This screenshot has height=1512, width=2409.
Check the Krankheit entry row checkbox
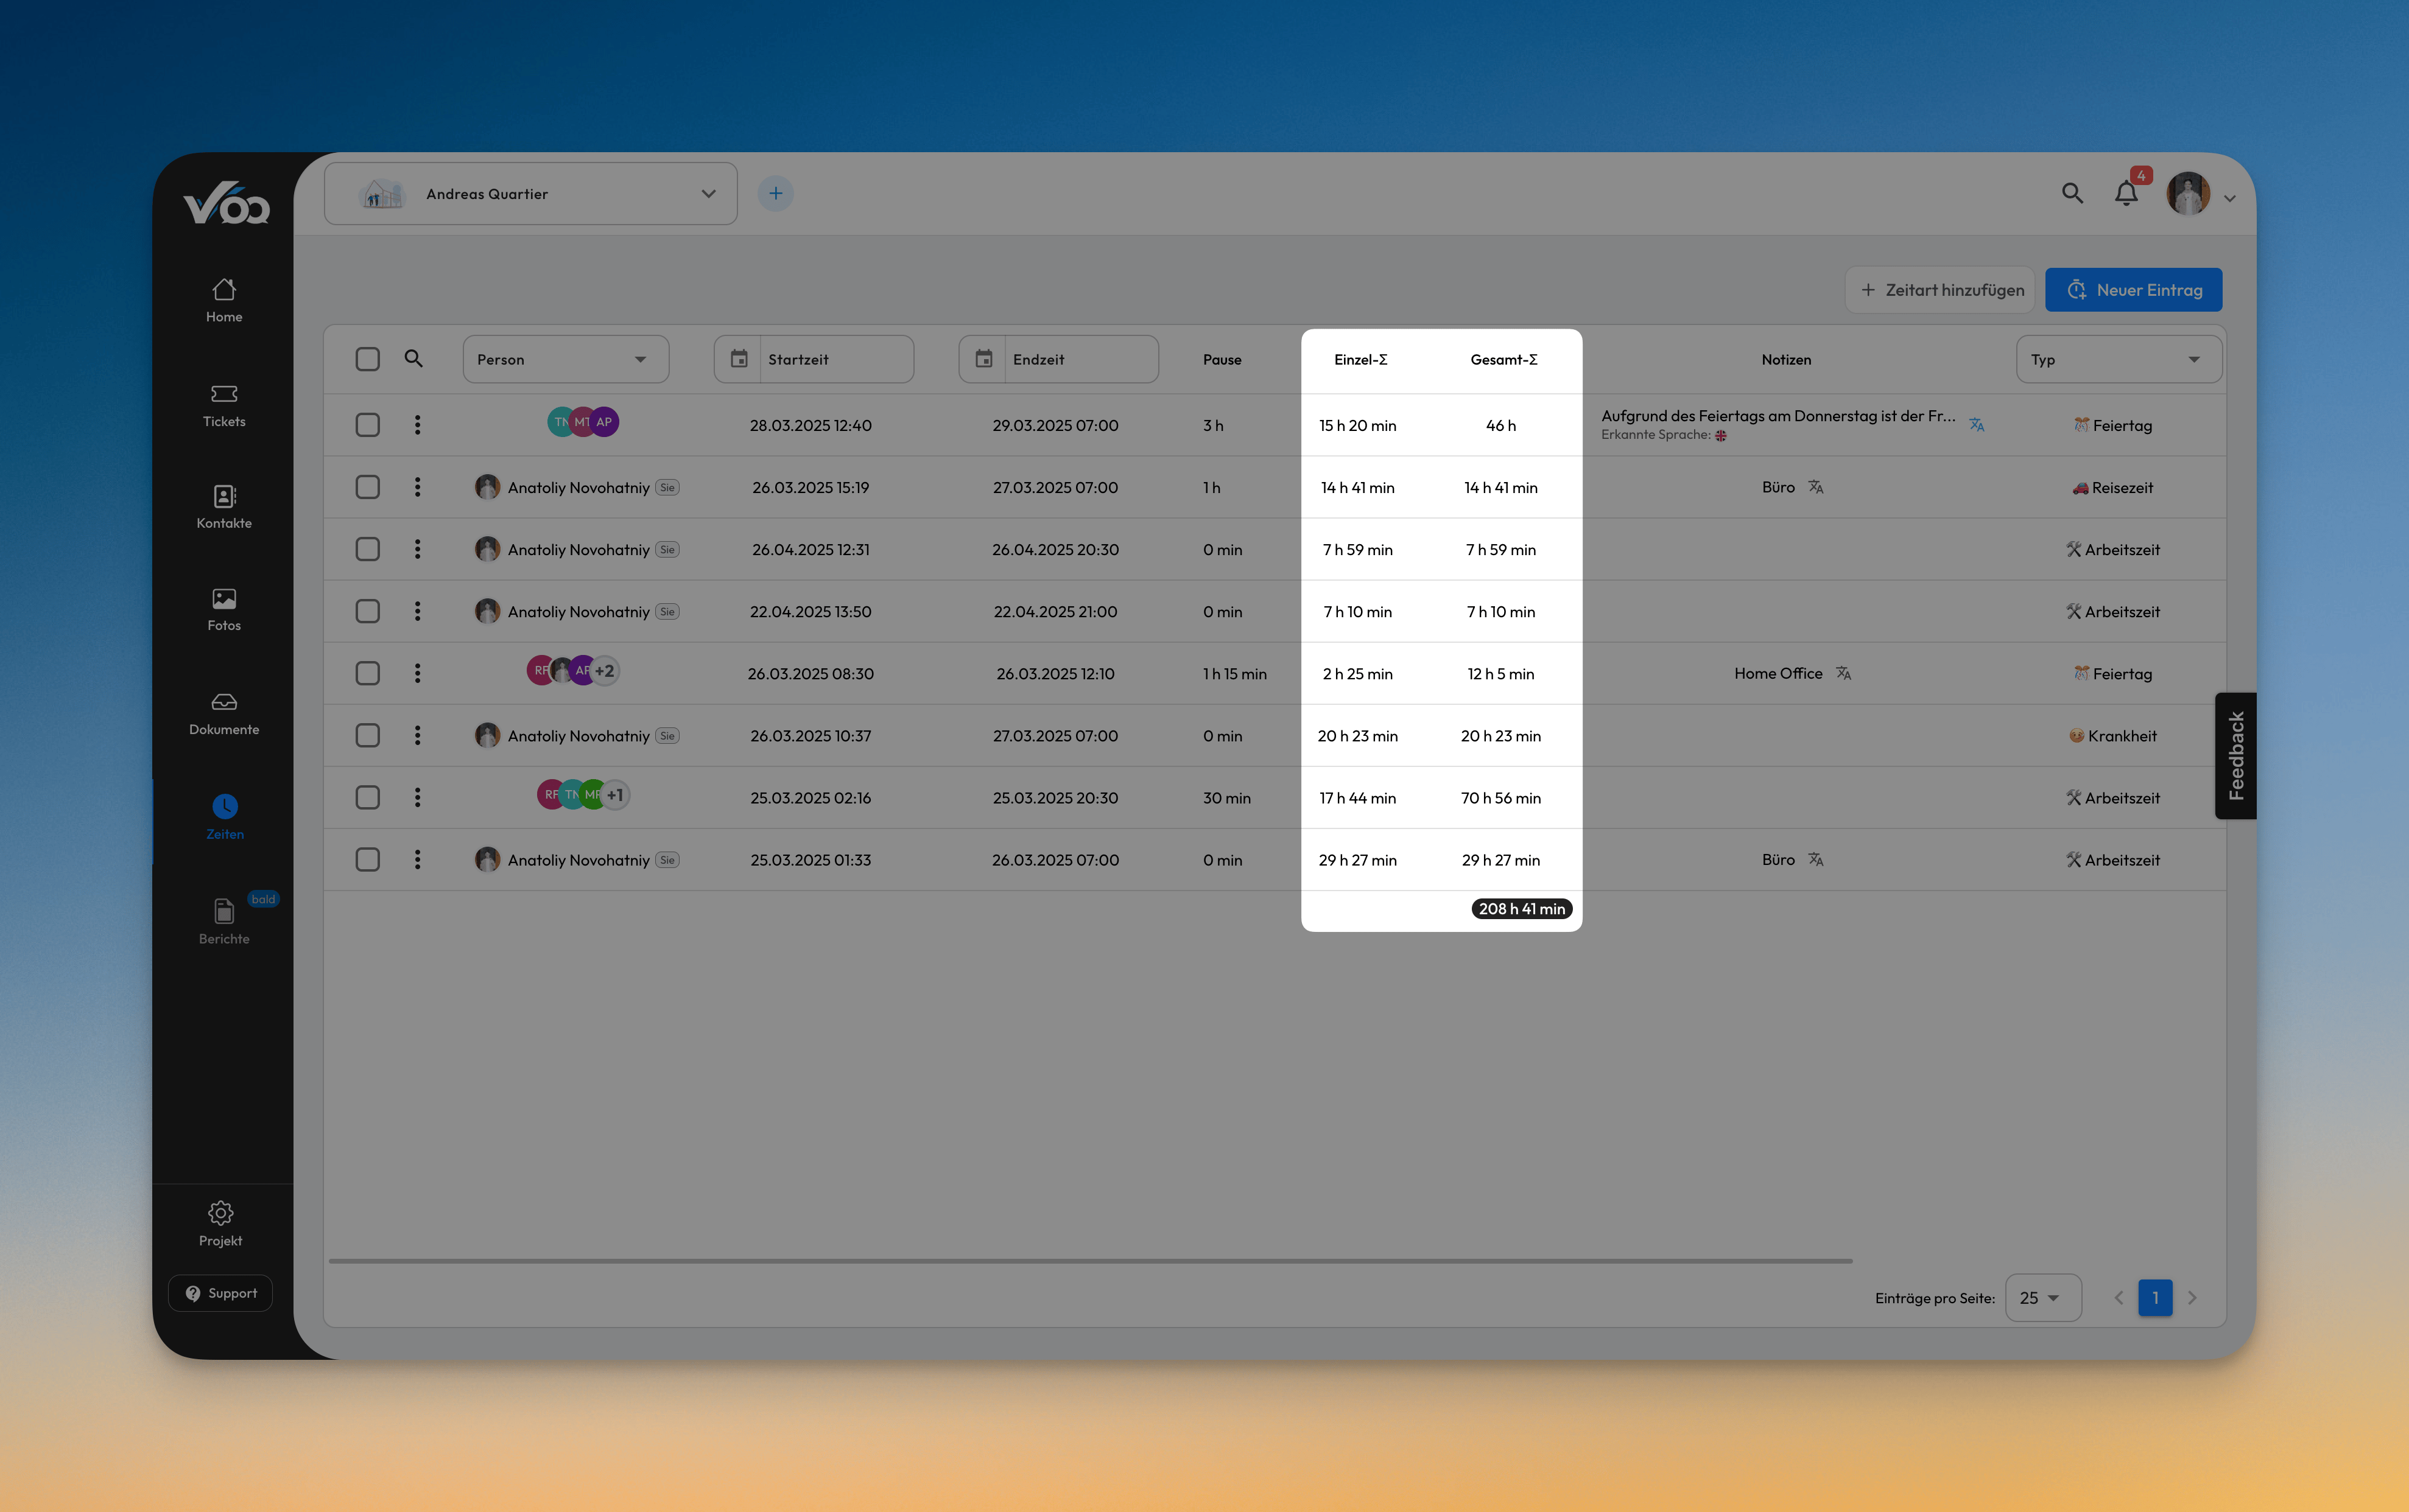(x=367, y=736)
